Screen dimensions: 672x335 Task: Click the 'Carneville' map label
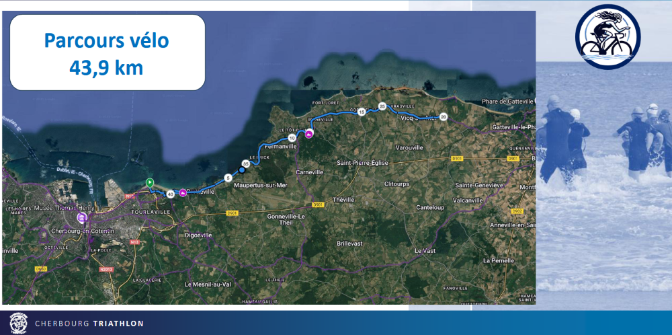tap(310, 172)
